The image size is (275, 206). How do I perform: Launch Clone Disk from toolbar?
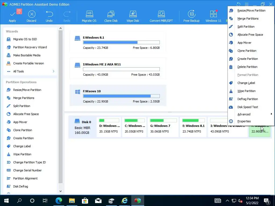click(x=111, y=16)
